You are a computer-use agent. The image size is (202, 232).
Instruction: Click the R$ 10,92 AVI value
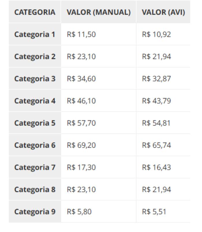pos(156,34)
